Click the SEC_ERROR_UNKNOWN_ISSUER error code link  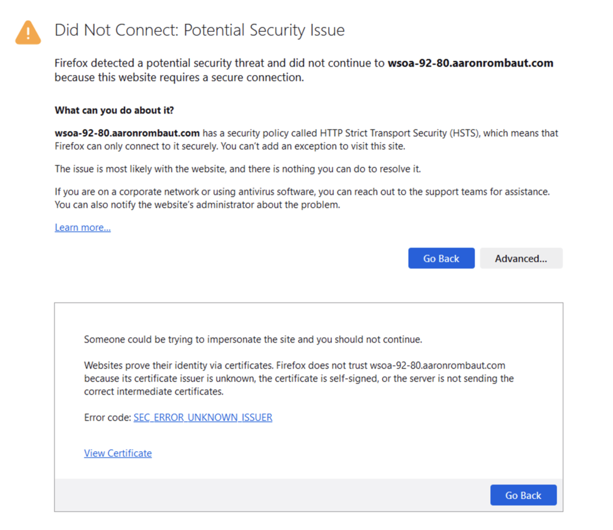202,418
